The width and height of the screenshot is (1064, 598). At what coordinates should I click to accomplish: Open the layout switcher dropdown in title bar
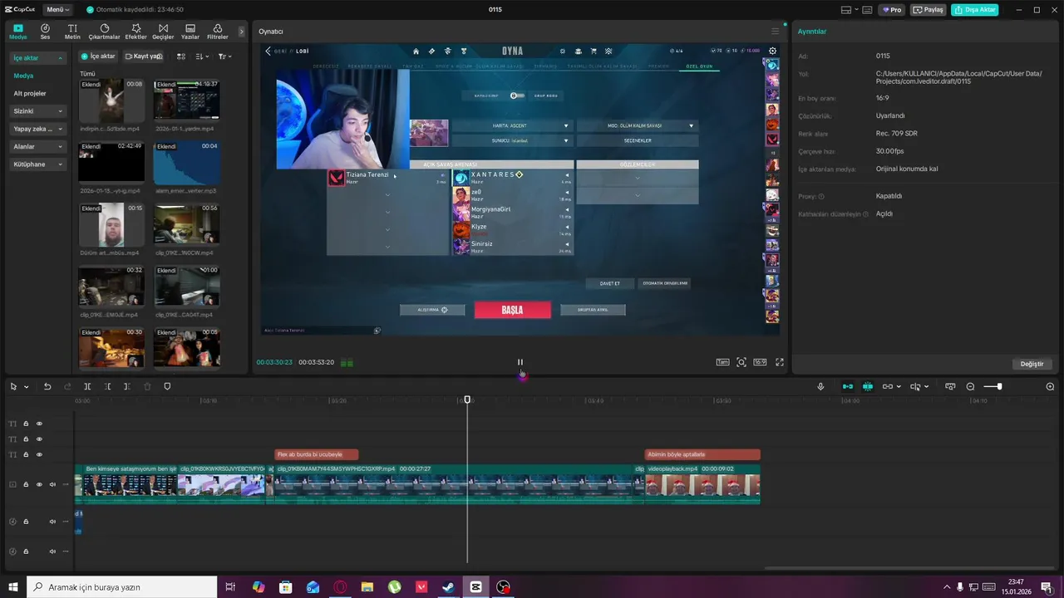click(851, 10)
